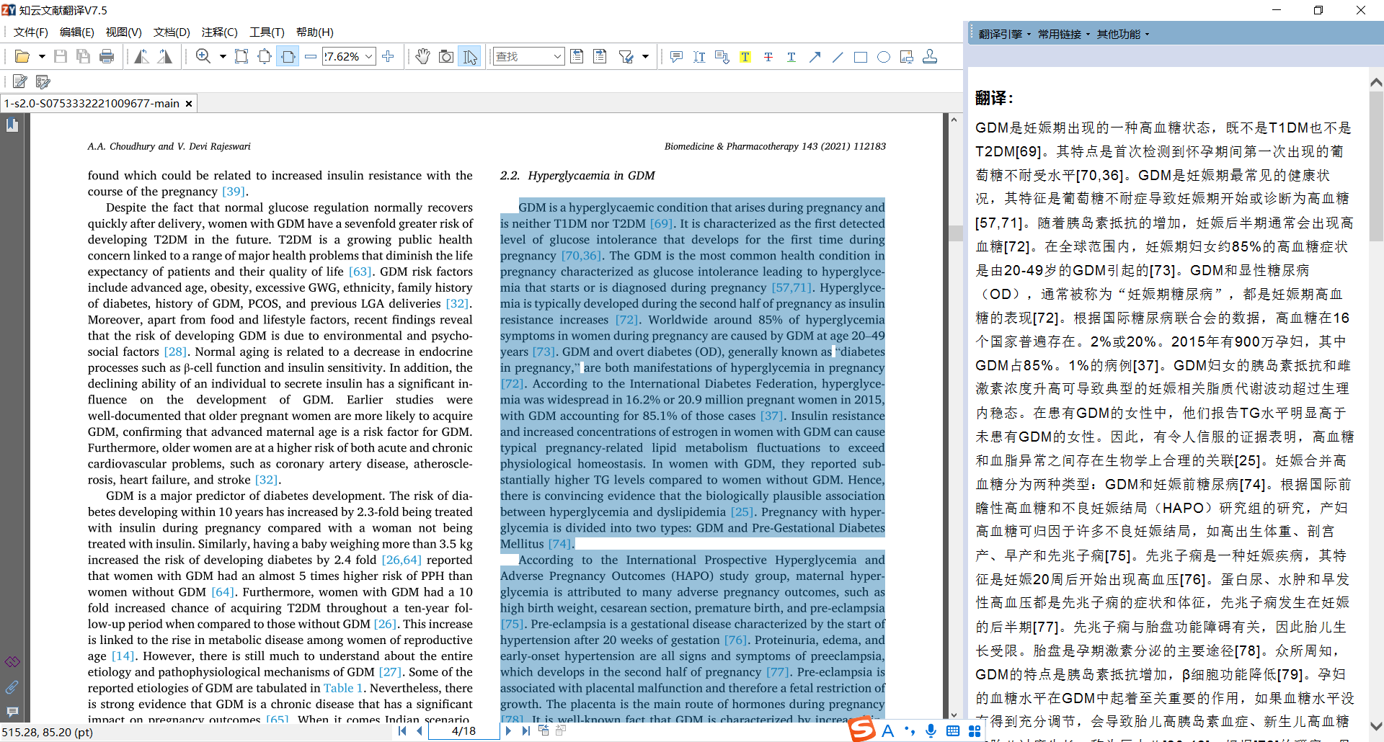Select the zoom-in magnifier tool
1384x742 pixels.
coord(204,56)
